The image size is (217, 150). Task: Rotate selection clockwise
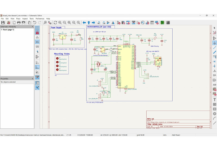coord(104,23)
